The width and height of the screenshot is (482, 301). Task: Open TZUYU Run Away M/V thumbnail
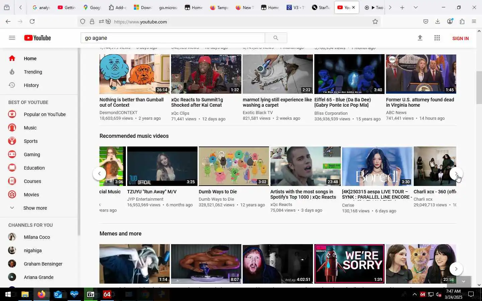pyautogui.click(x=162, y=166)
